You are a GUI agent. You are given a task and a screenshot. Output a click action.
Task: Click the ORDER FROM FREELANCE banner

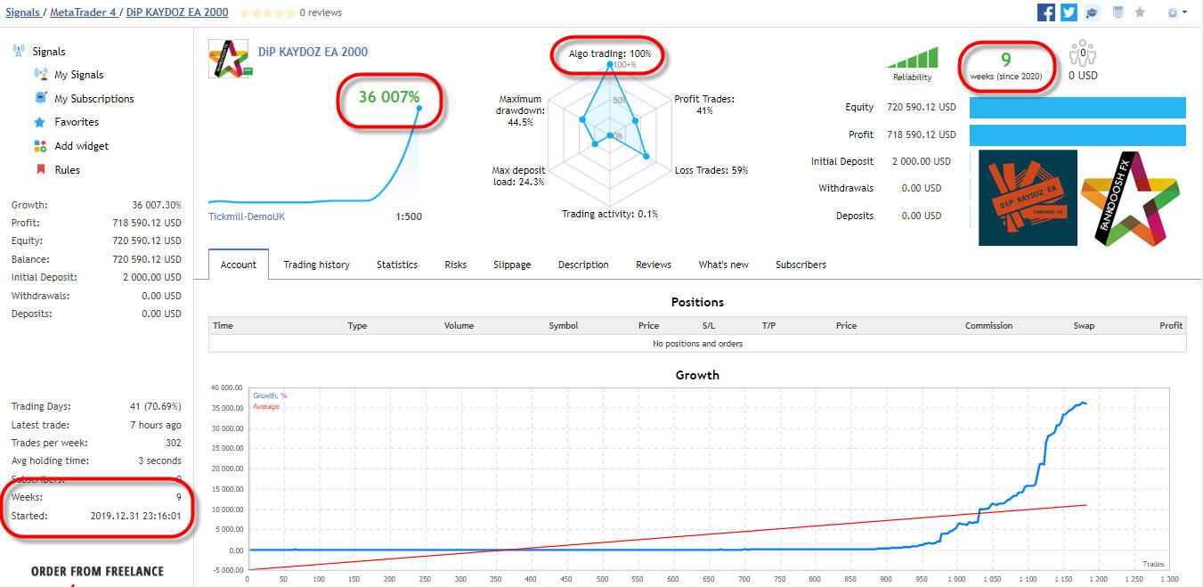pyautogui.click(x=97, y=571)
